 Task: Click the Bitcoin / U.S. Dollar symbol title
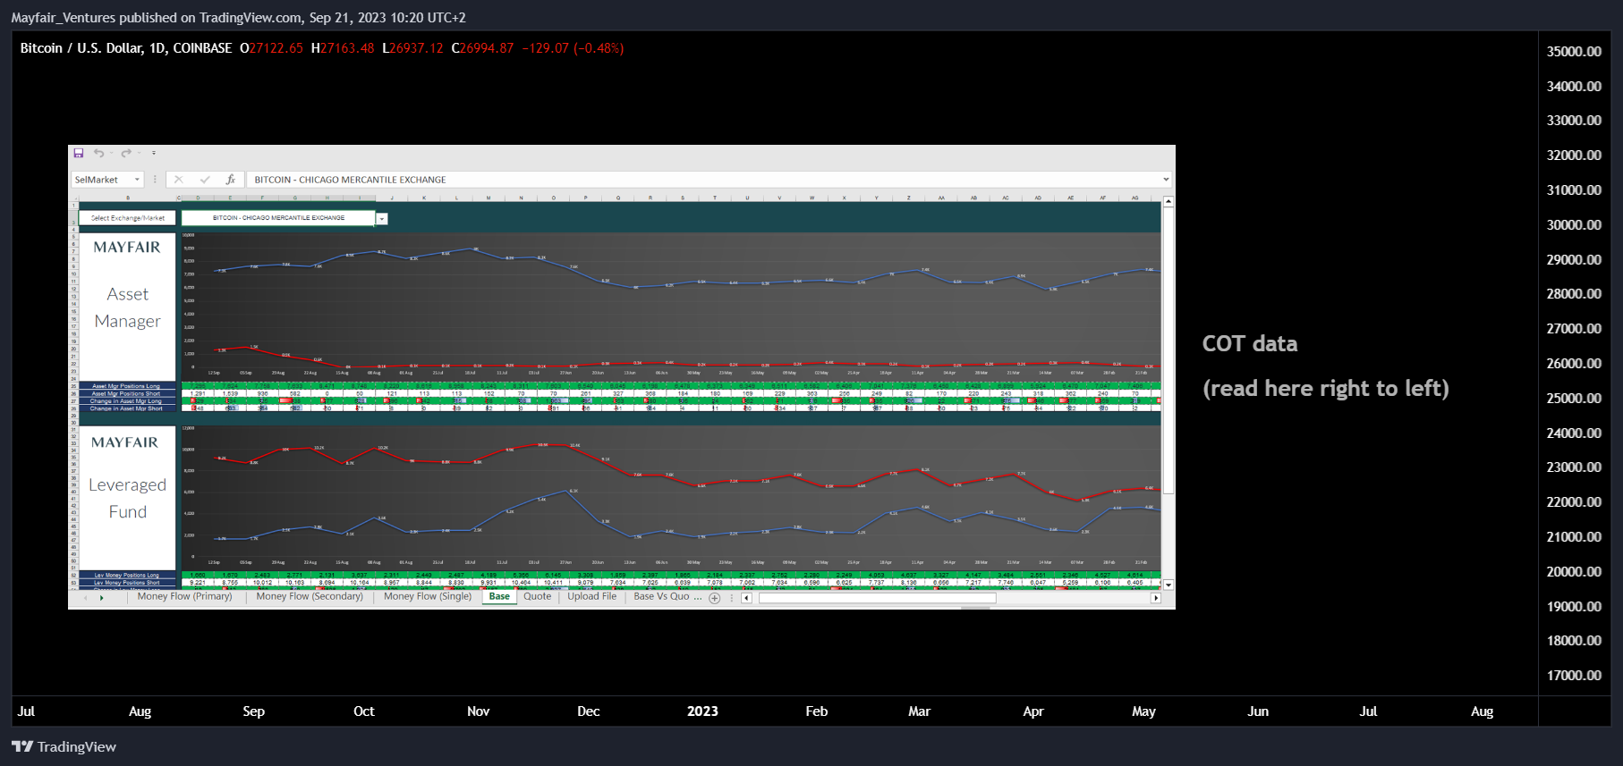126,48
